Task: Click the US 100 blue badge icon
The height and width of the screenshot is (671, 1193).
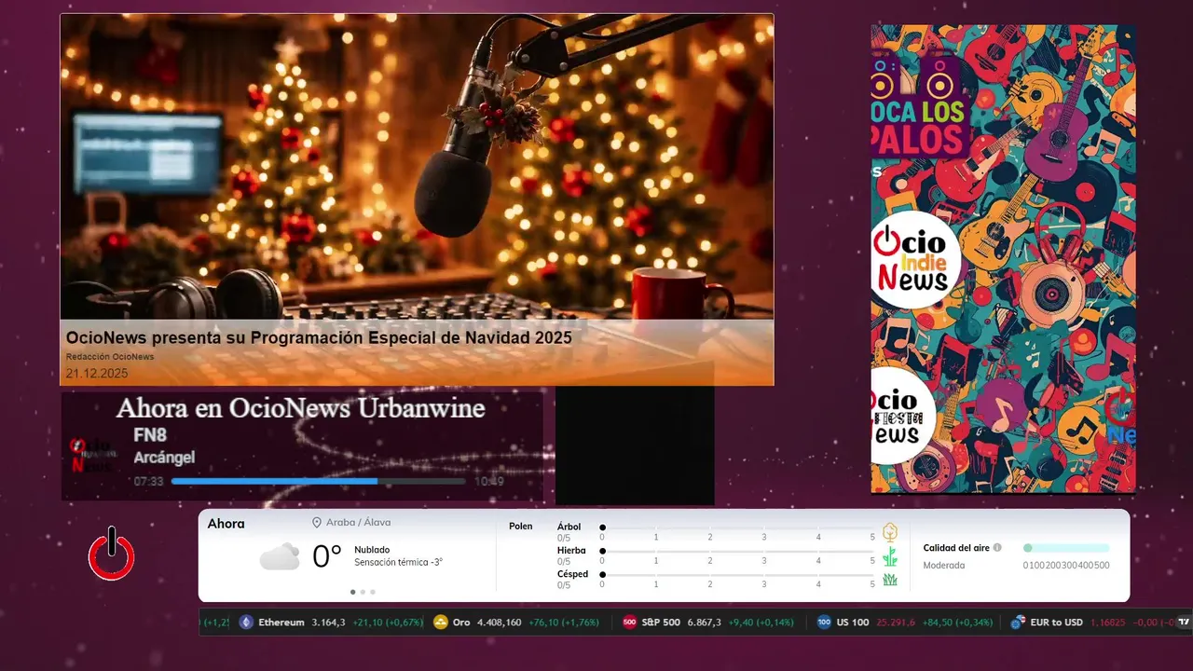Action: [x=824, y=622]
